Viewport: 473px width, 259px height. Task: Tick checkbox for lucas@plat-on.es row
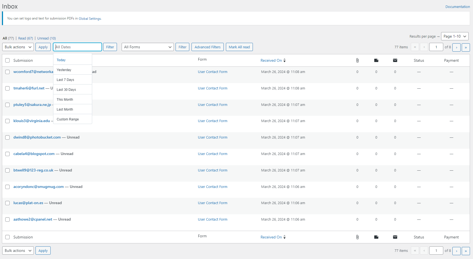tap(7, 203)
